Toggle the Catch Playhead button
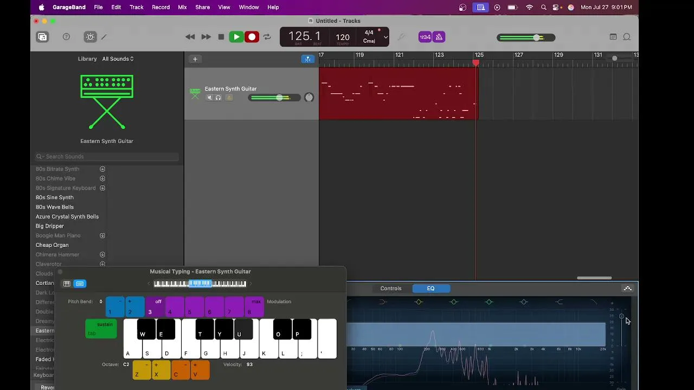 pos(308,59)
